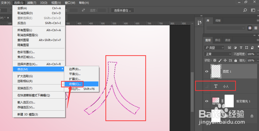Image resolution: width=259 pixels, height=131 pixels.
Task: Click 选择并遮住 ... button in options bar
Action: coord(123,10)
